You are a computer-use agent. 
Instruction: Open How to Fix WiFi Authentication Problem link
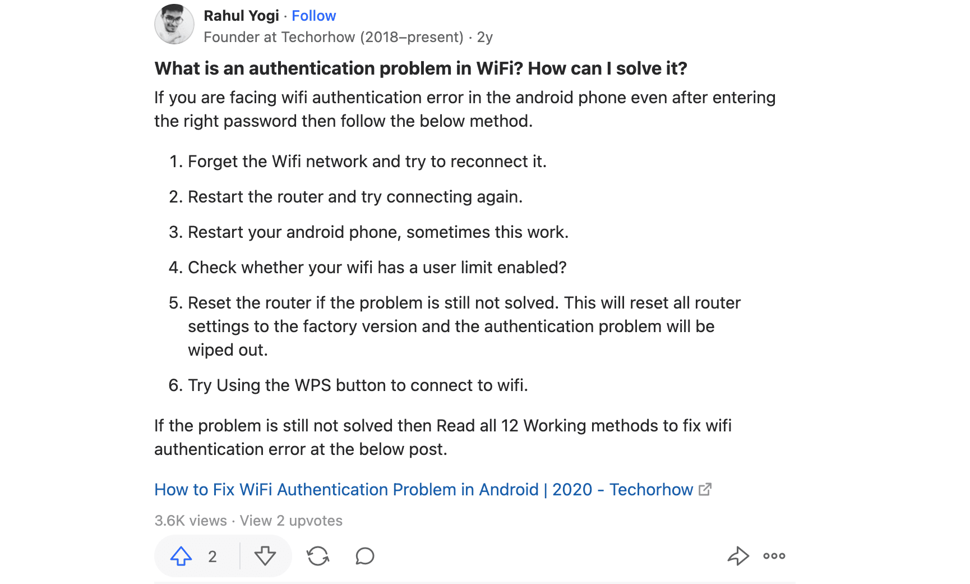tap(424, 489)
